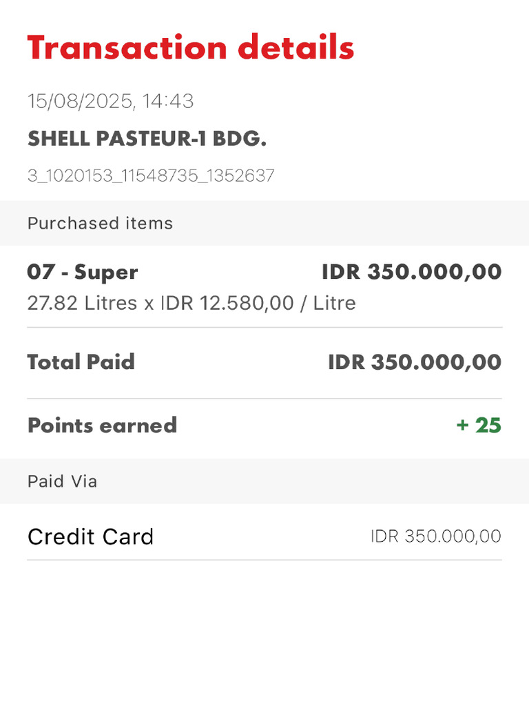
Task: Click the Transaction details heading
Action: click(191, 48)
